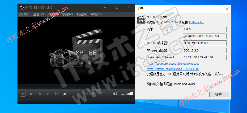Image resolution: width=247 pixels, height=113 pixels.
Task: Open the GitHub Aleksoid1978/MPC-BE link
Action: coord(173,69)
